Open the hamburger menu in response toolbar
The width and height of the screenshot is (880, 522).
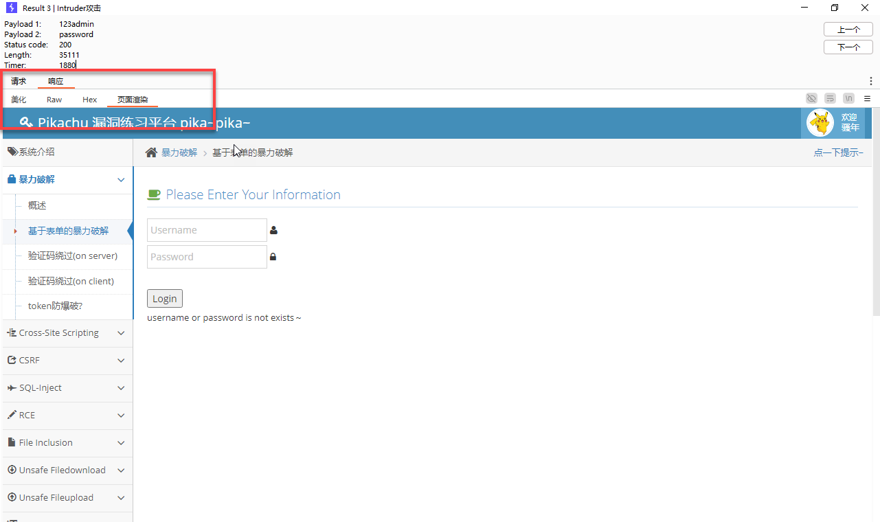pyautogui.click(x=868, y=99)
